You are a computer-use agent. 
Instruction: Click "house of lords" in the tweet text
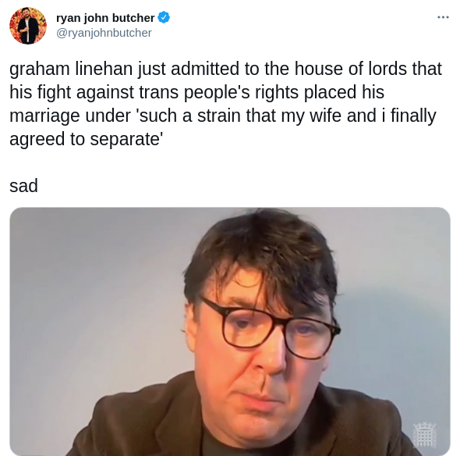coord(351,69)
